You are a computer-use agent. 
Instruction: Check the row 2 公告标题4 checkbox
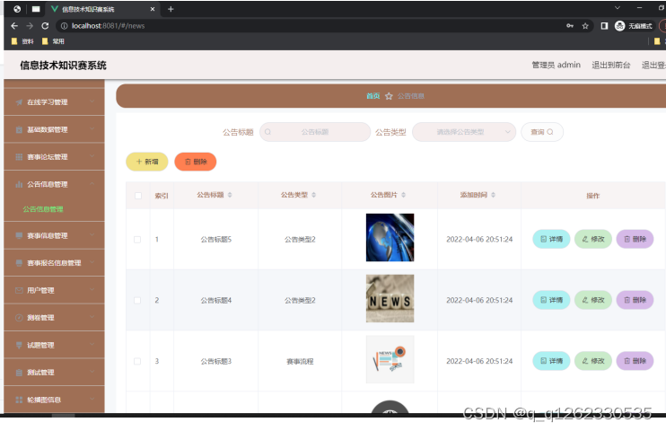pyautogui.click(x=137, y=300)
